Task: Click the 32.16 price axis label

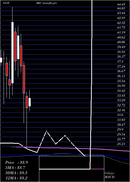Action: tap(121, 110)
